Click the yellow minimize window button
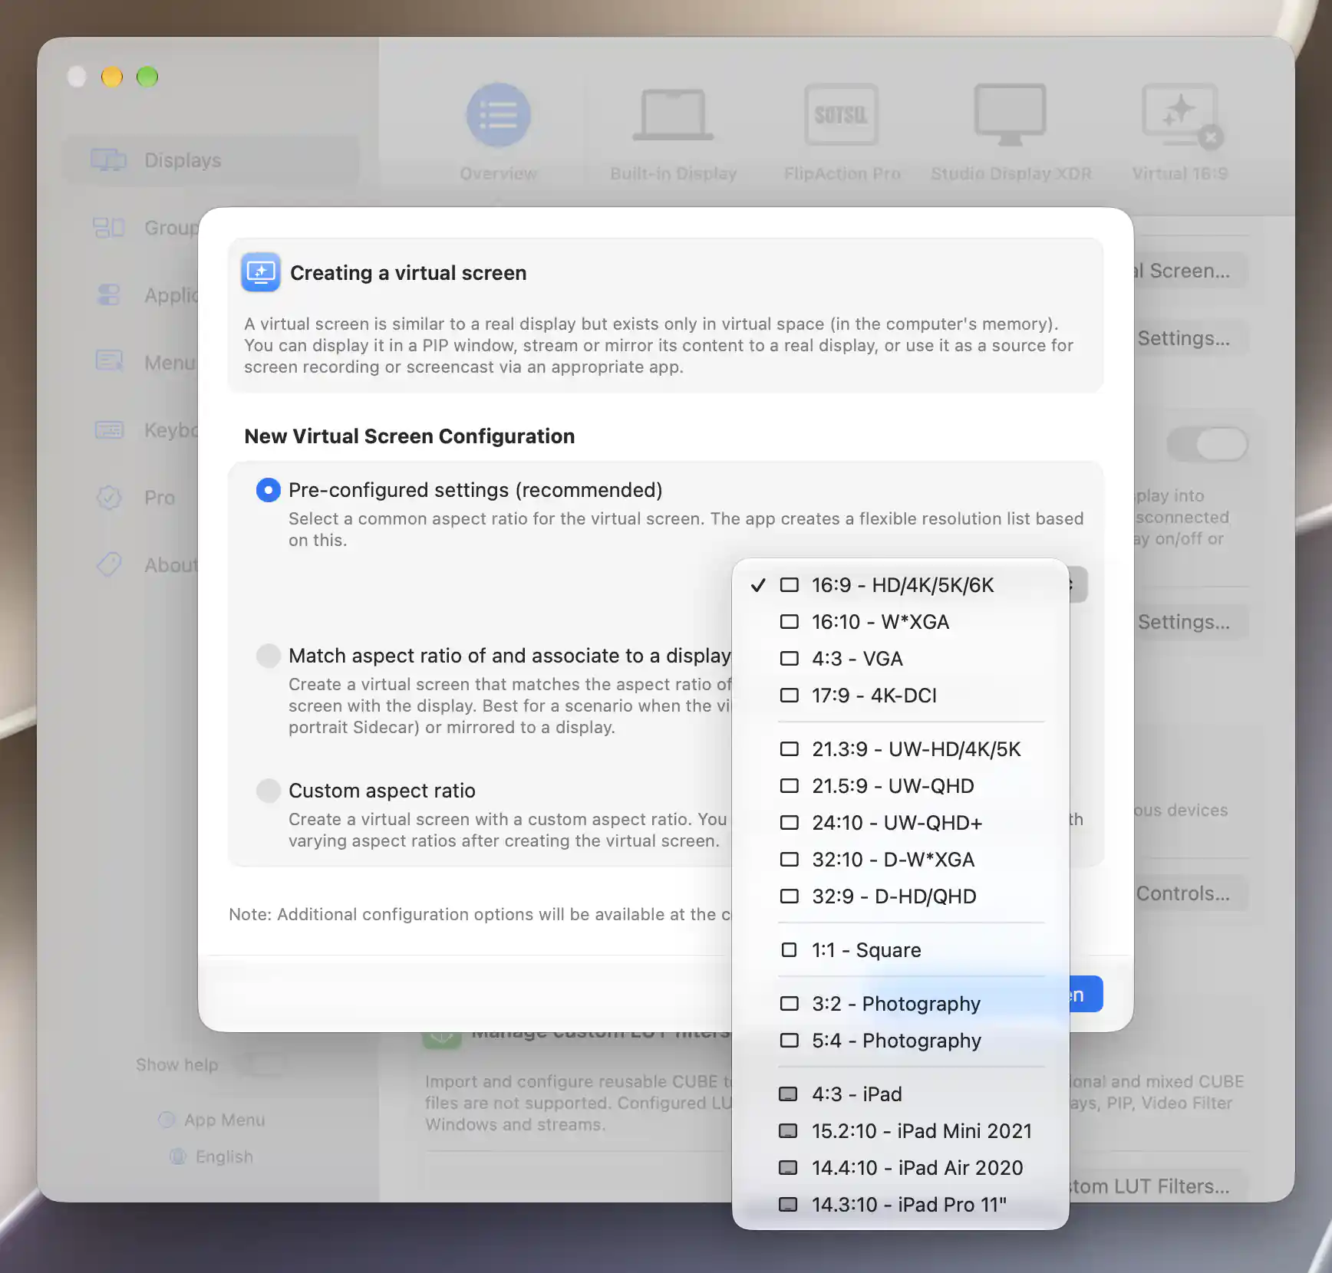 pos(112,77)
